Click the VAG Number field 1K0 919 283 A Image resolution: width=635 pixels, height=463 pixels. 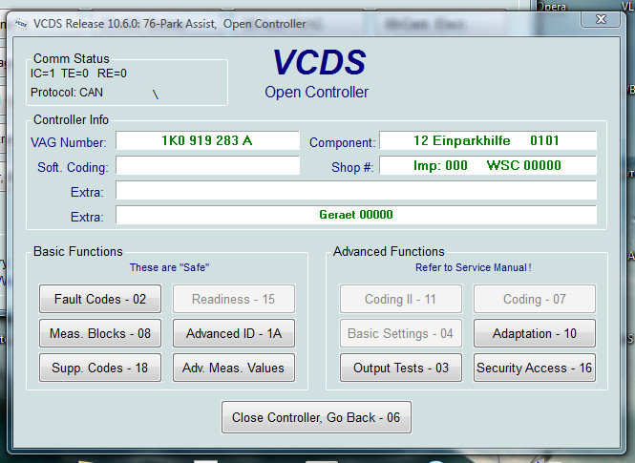[x=207, y=140]
